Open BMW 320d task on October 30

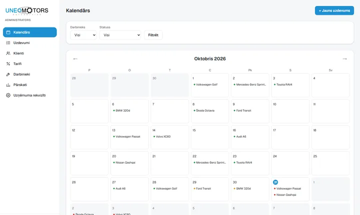[242, 188]
